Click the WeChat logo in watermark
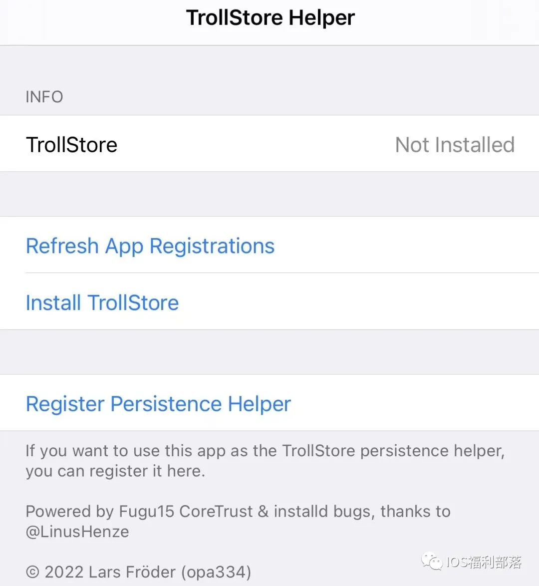 pyautogui.click(x=432, y=562)
